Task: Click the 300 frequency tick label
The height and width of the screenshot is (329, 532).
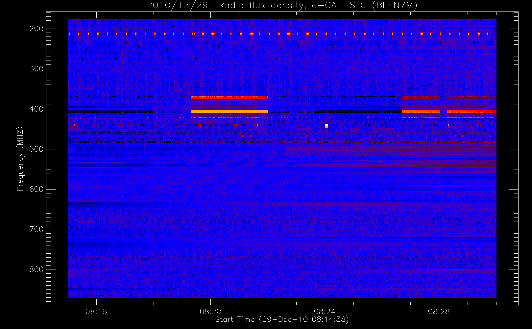Action: (36, 69)
